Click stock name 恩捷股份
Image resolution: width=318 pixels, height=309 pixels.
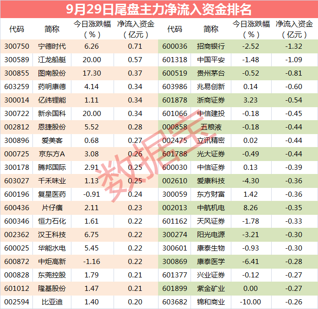click(x=52, y=127)
